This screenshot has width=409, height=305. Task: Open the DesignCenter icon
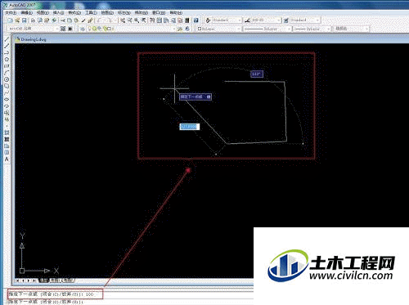point(160,20)
